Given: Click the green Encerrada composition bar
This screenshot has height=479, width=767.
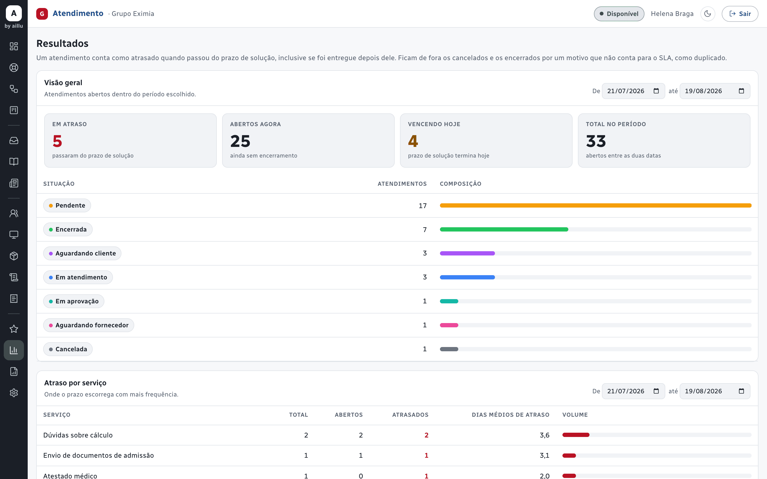Looking at the screenshot, I should [504, 229].
